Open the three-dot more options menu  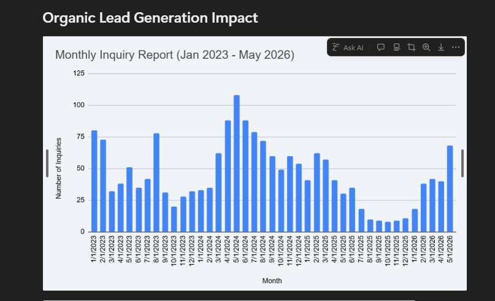[x=456, y=47]
